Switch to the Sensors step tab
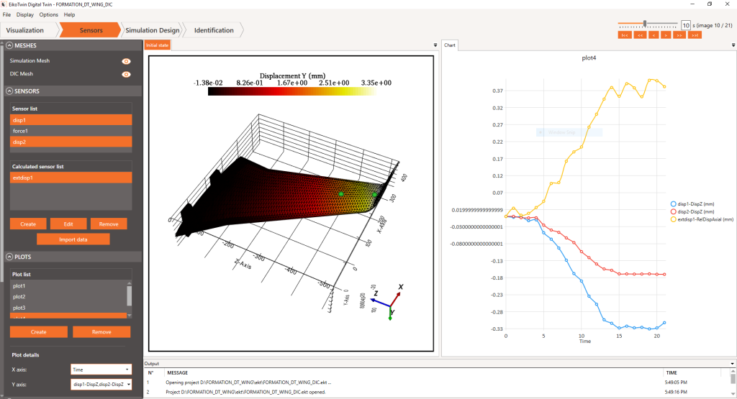This screenshot has width=737, height=399. (91, 30)
